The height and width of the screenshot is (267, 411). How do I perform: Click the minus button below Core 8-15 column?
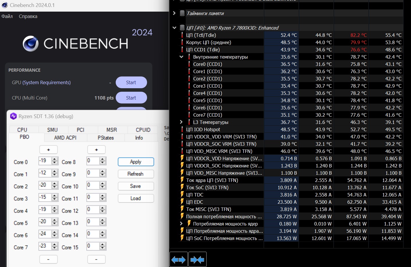pos(96,259)
